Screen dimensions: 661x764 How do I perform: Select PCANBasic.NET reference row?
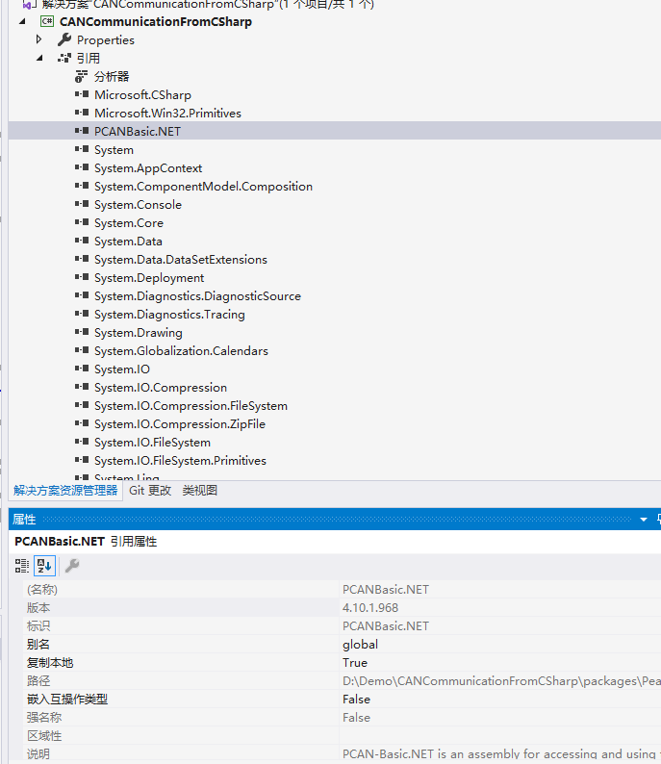[335, 131]
